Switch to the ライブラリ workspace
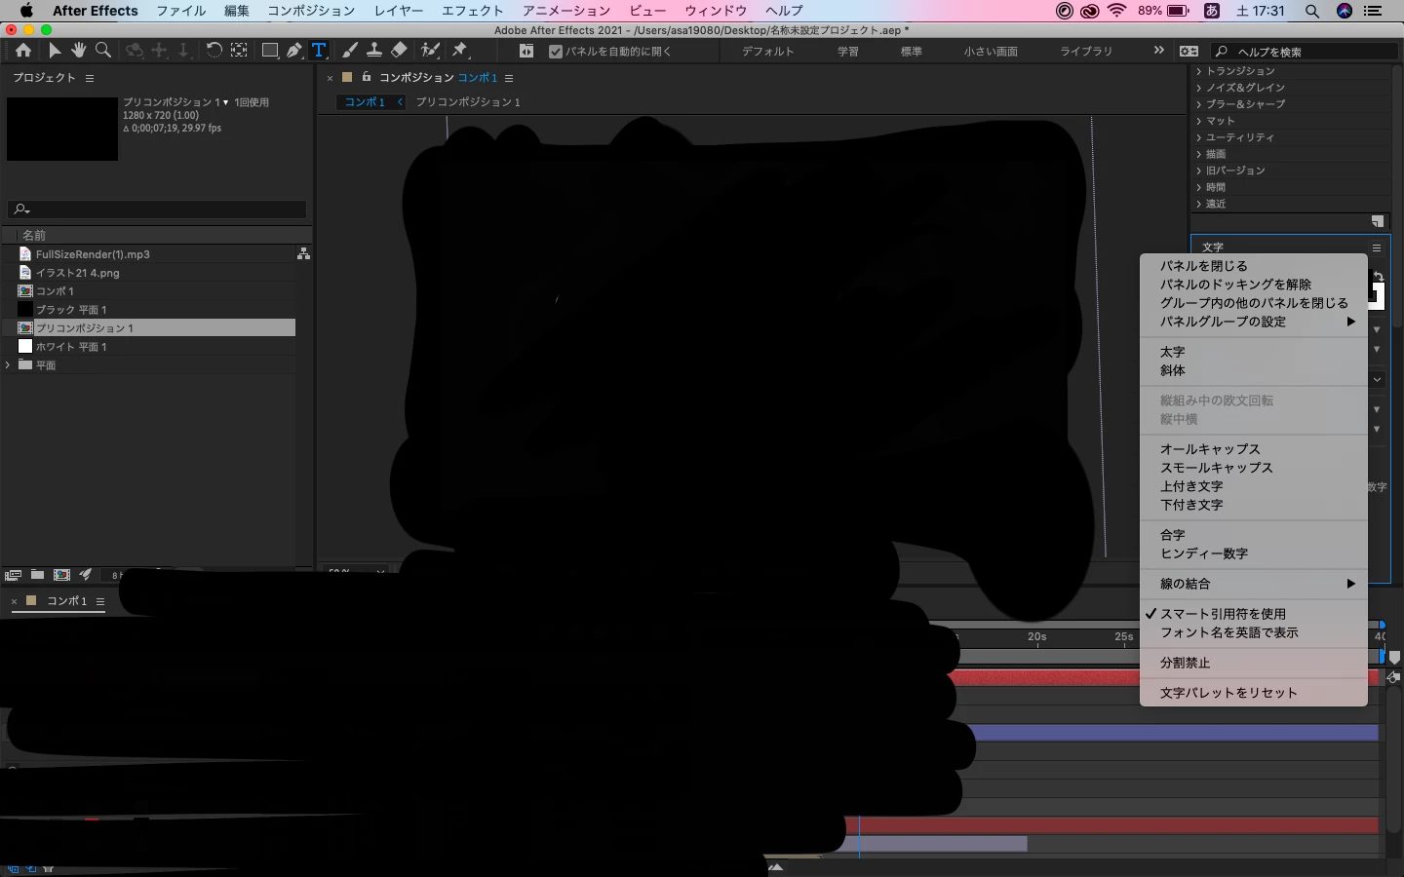 pyautogui.click(x=1086, y=52)
